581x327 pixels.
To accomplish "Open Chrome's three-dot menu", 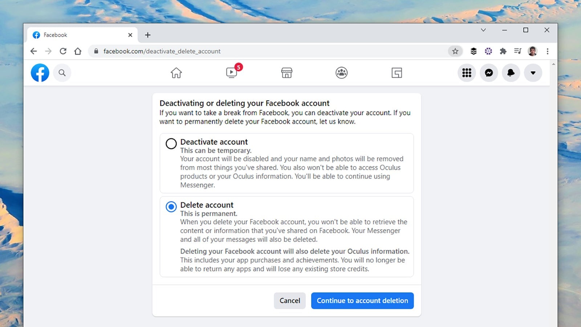I will point(548,51).
